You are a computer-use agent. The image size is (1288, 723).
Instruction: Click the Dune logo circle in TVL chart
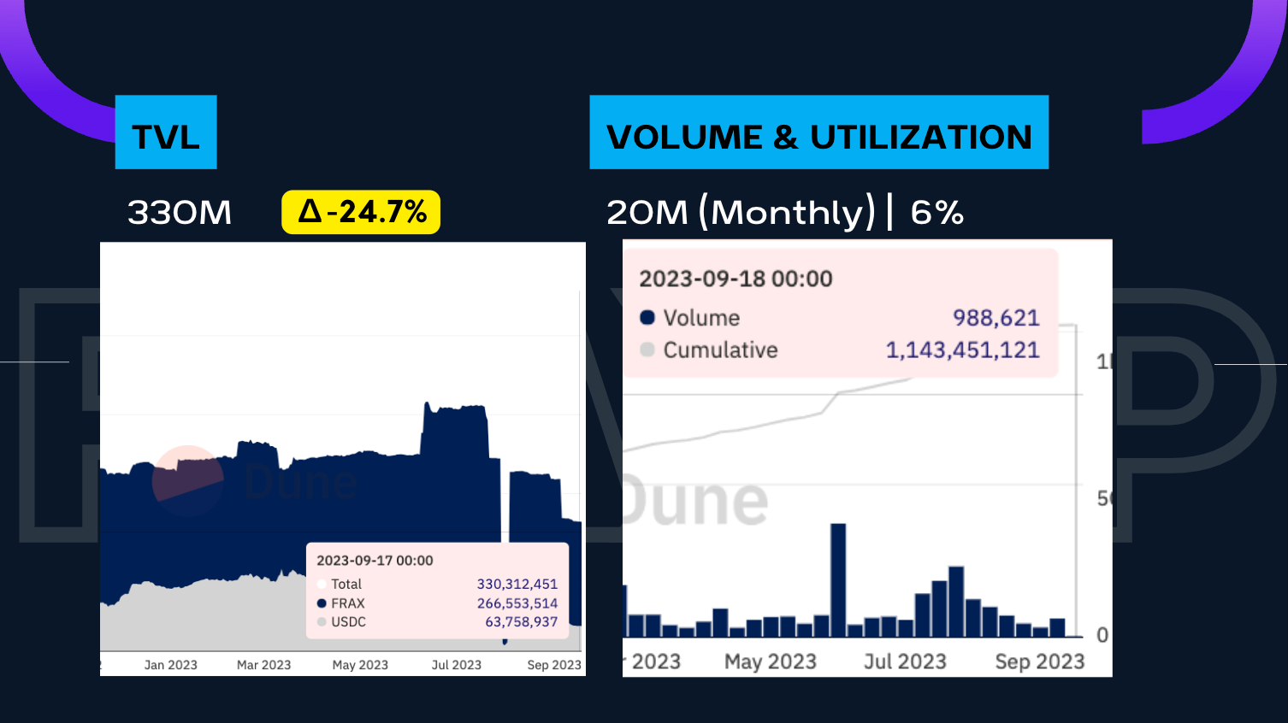187,481
